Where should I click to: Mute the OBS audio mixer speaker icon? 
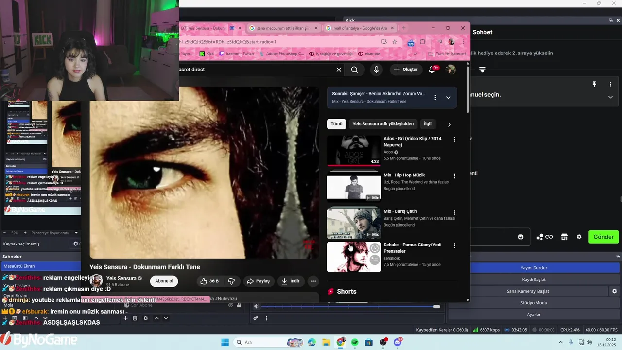[x=257, y=306]
